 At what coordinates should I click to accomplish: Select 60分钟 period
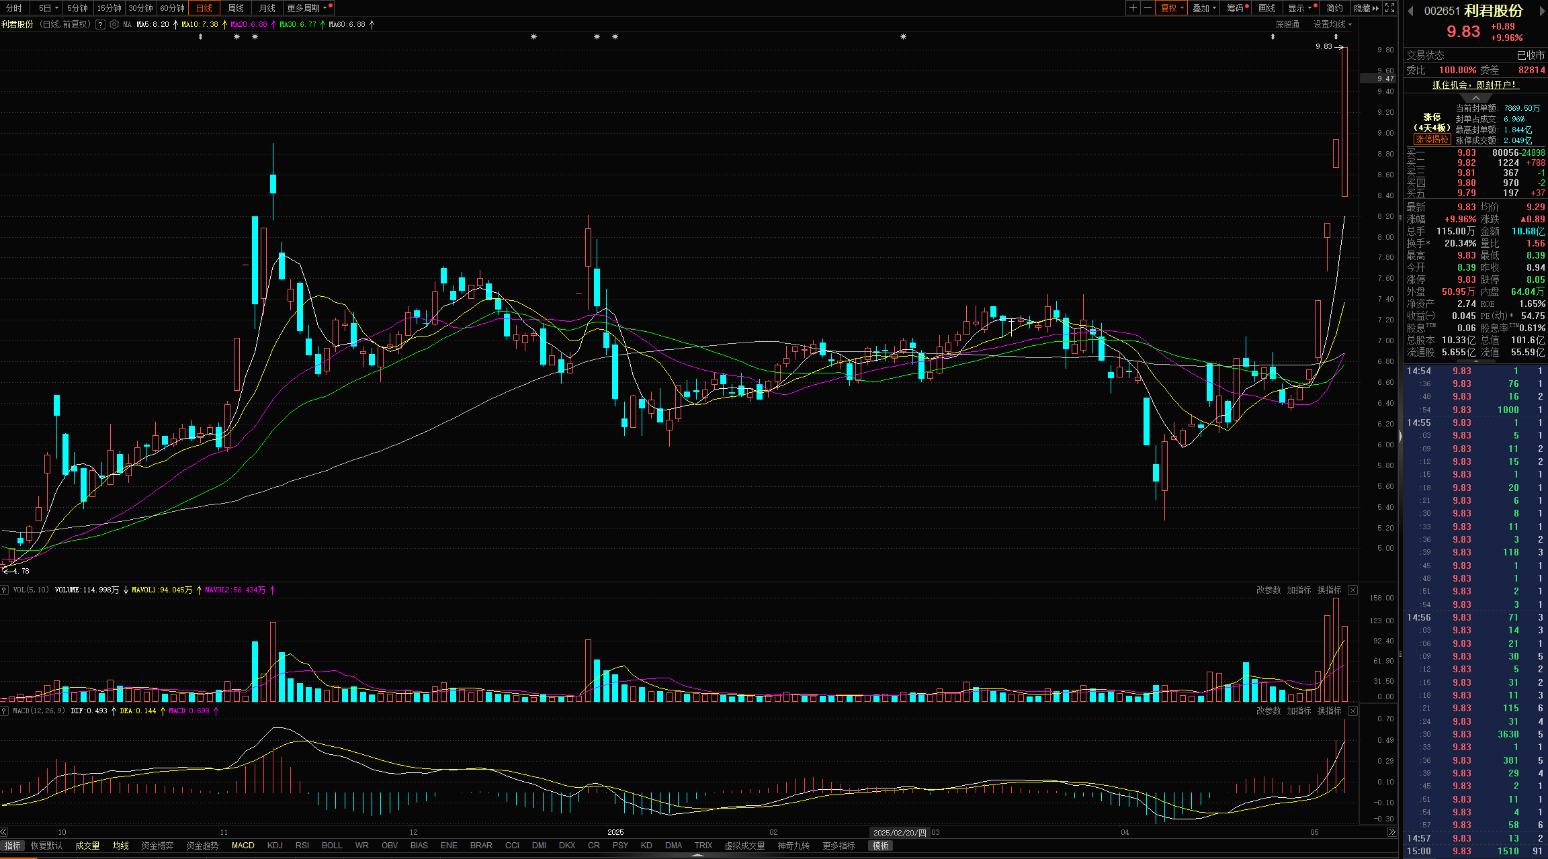coord(173,8)
